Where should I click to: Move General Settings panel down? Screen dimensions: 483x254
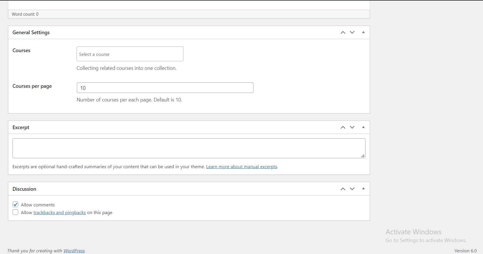pyautogui.click(x=352, y=32)
